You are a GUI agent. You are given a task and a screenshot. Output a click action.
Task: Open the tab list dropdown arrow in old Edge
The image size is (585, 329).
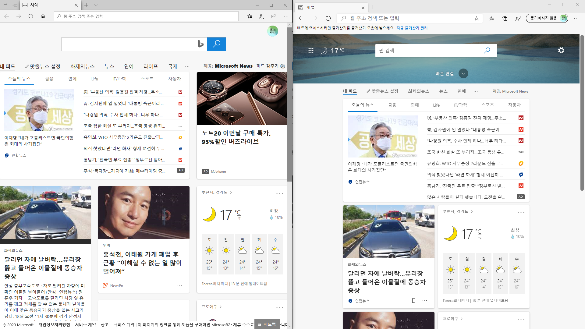point(96,5)
